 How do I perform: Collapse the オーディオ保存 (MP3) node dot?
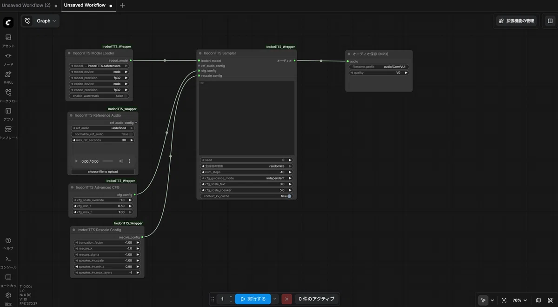click(349, 54)
